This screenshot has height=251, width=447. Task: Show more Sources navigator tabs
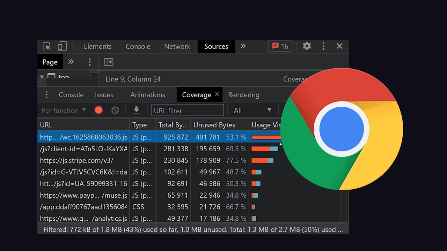[x=71, y=62]
